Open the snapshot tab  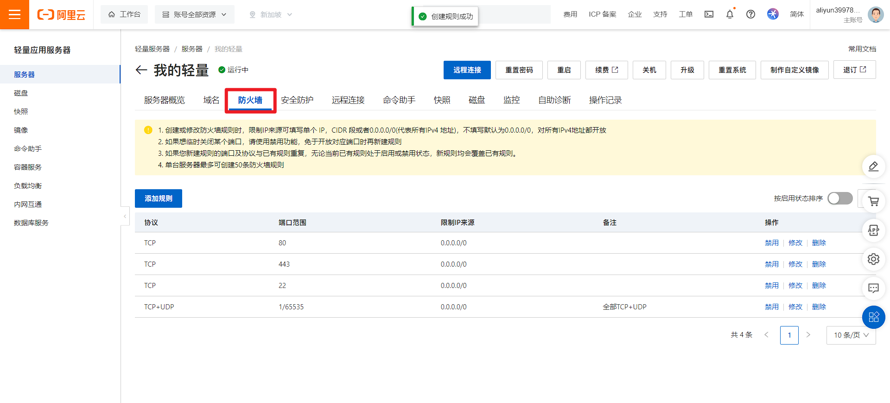[442, 100]
